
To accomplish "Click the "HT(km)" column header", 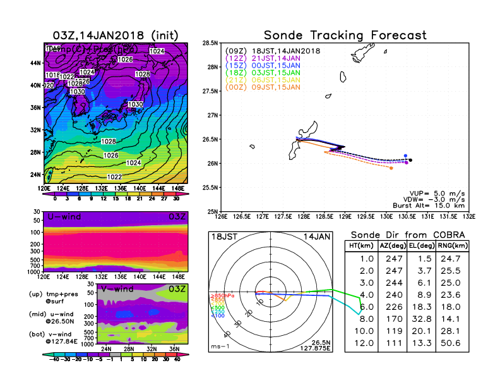I will point(361,246).
